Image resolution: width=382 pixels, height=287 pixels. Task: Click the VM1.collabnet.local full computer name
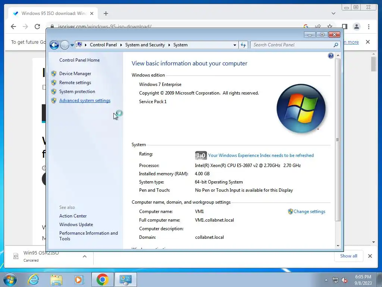(x=215, y=220)
